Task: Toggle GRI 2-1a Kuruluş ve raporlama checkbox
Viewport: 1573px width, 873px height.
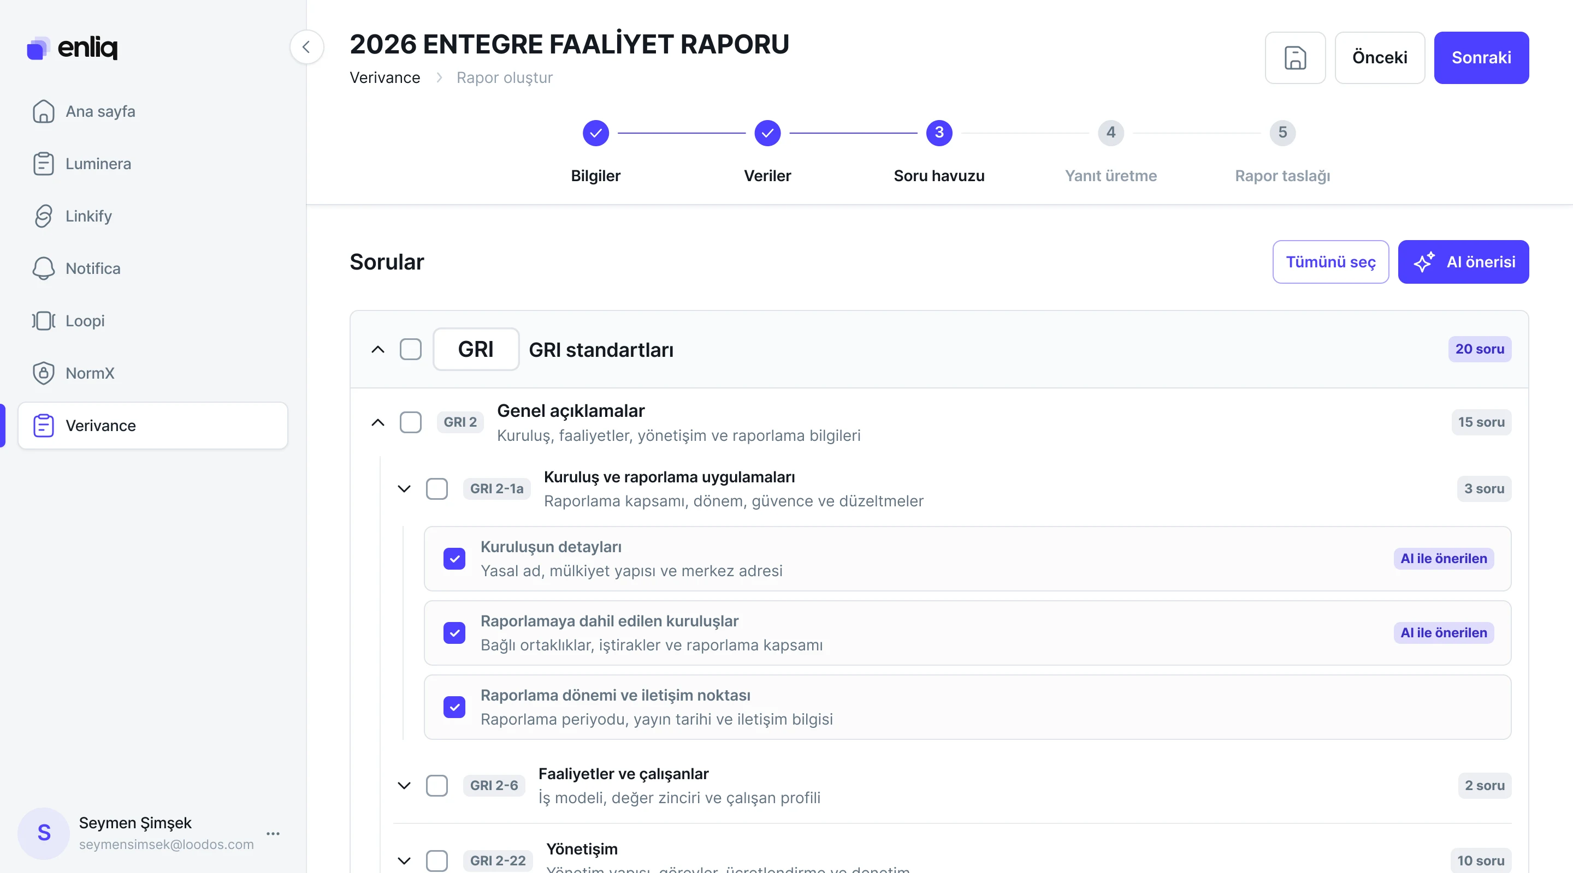Action: [x=436, y=489]
